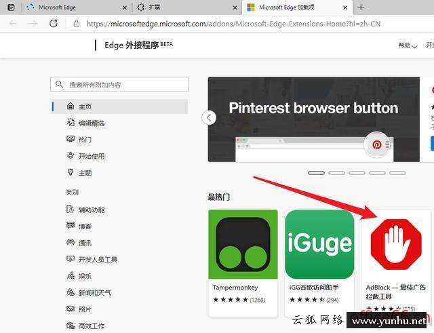Click the forward navigation arrow
The height and width of the screenshot is (333, 434).
pyautogui.click(x=33, y=24)
